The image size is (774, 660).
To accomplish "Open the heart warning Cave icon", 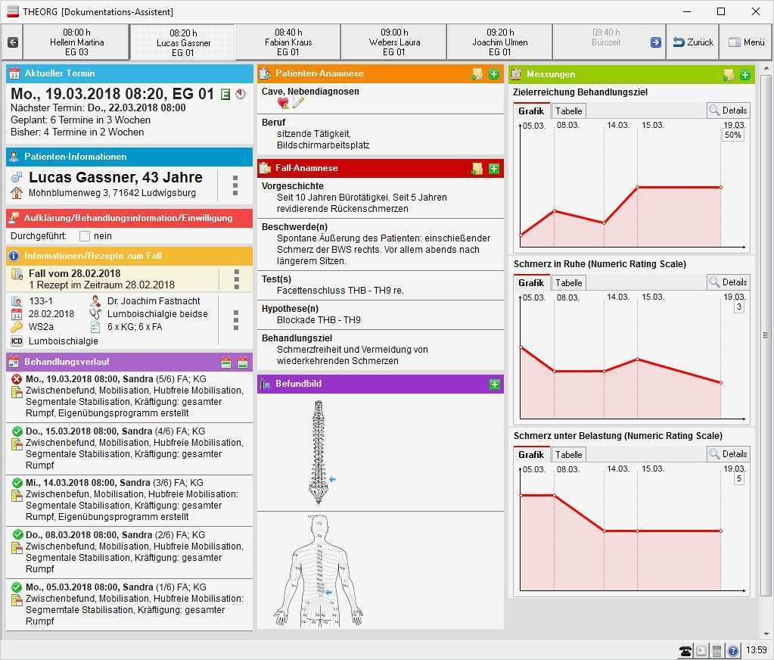I will coord(283,103).
